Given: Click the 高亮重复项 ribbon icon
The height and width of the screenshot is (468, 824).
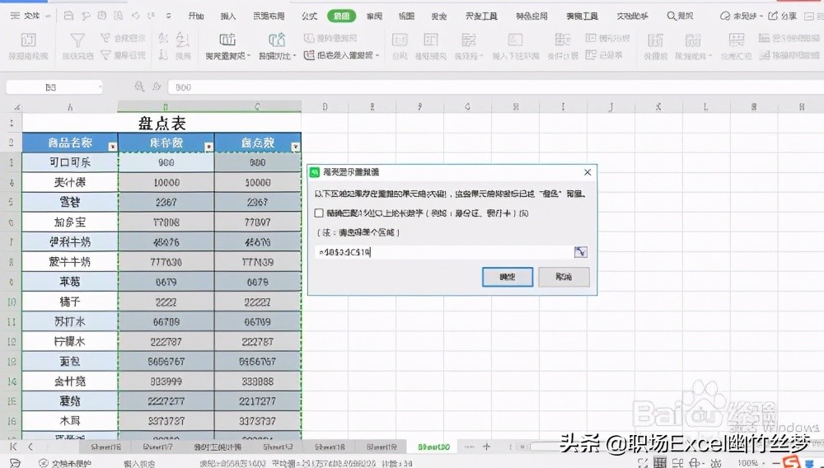Looking at the screenshot, I should 227,40.
